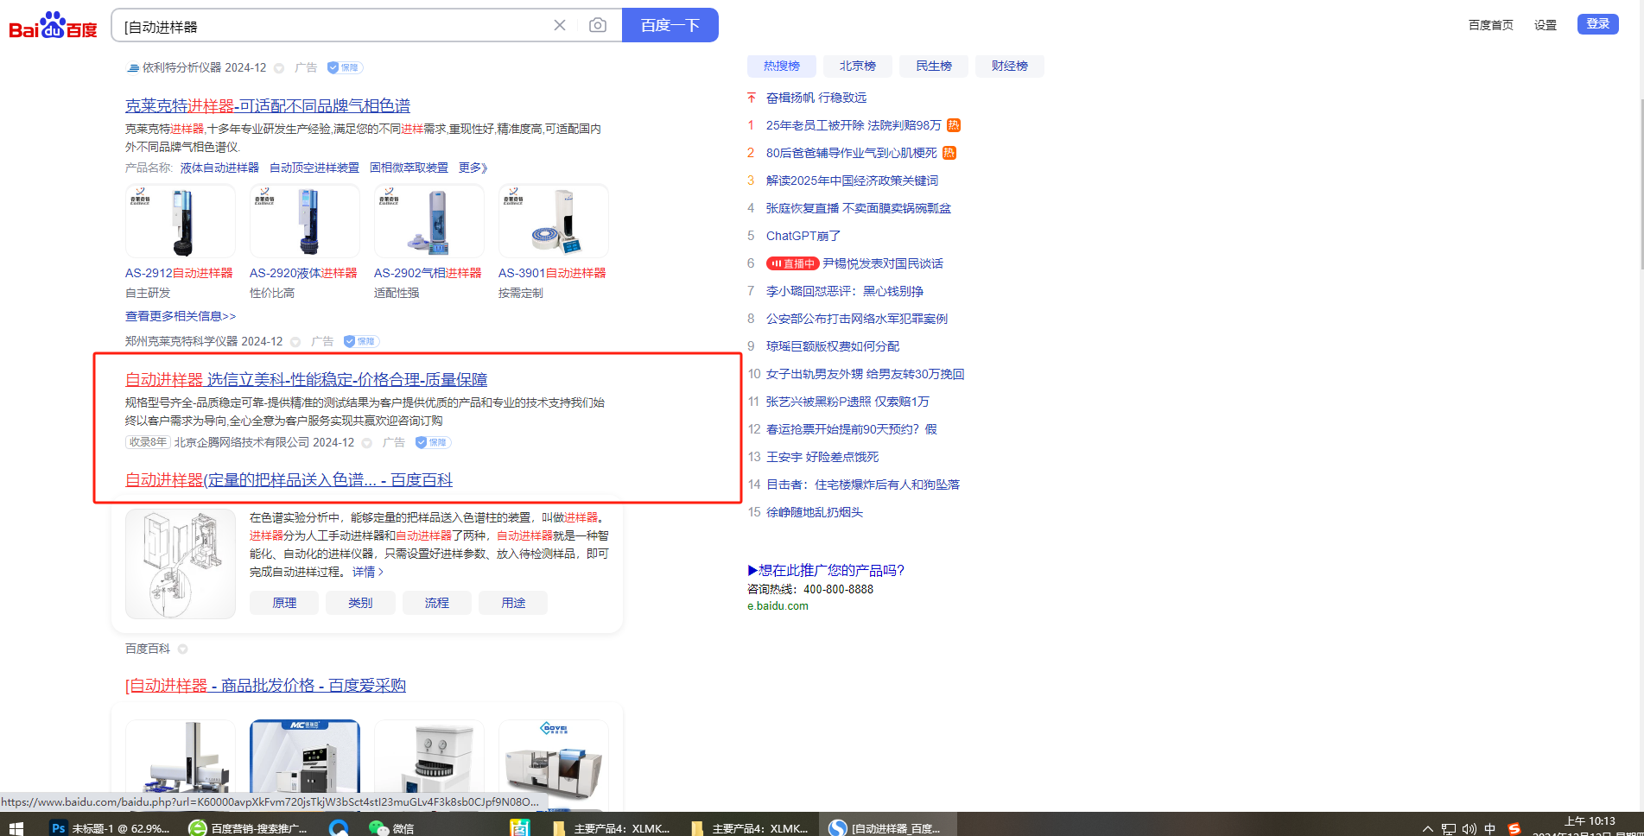
Task: Click the 依利特分析仪器 site logo icon
Action: tap(133, 67)
